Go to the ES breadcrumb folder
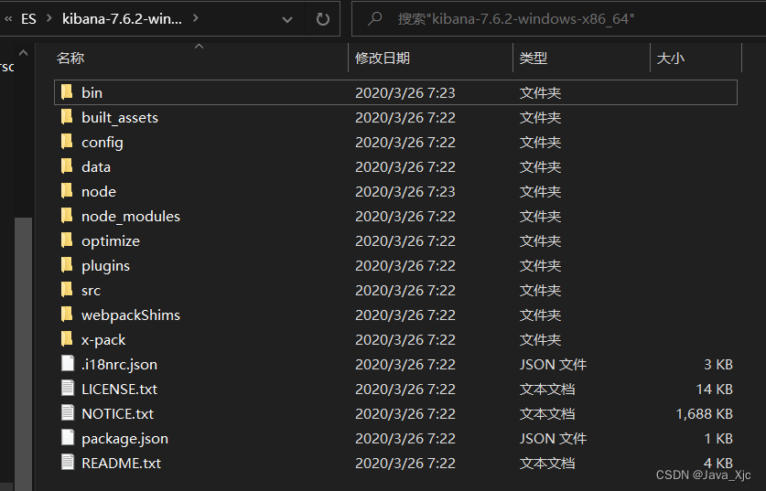The width and height of the screenshot is (766, 491). [28, 19]
